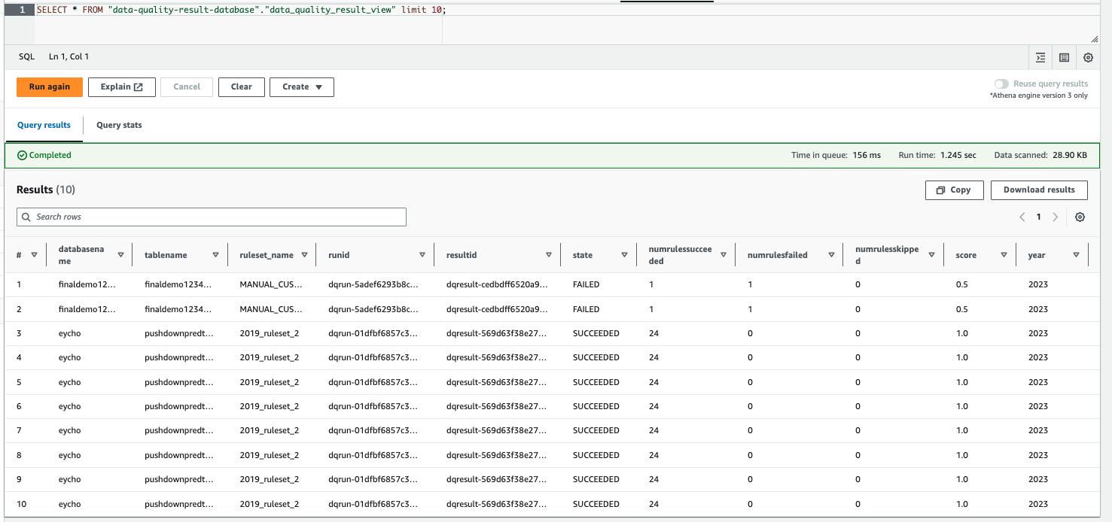Open results table preferences gear
The image size is (1112, 522).
[1080, 217]
